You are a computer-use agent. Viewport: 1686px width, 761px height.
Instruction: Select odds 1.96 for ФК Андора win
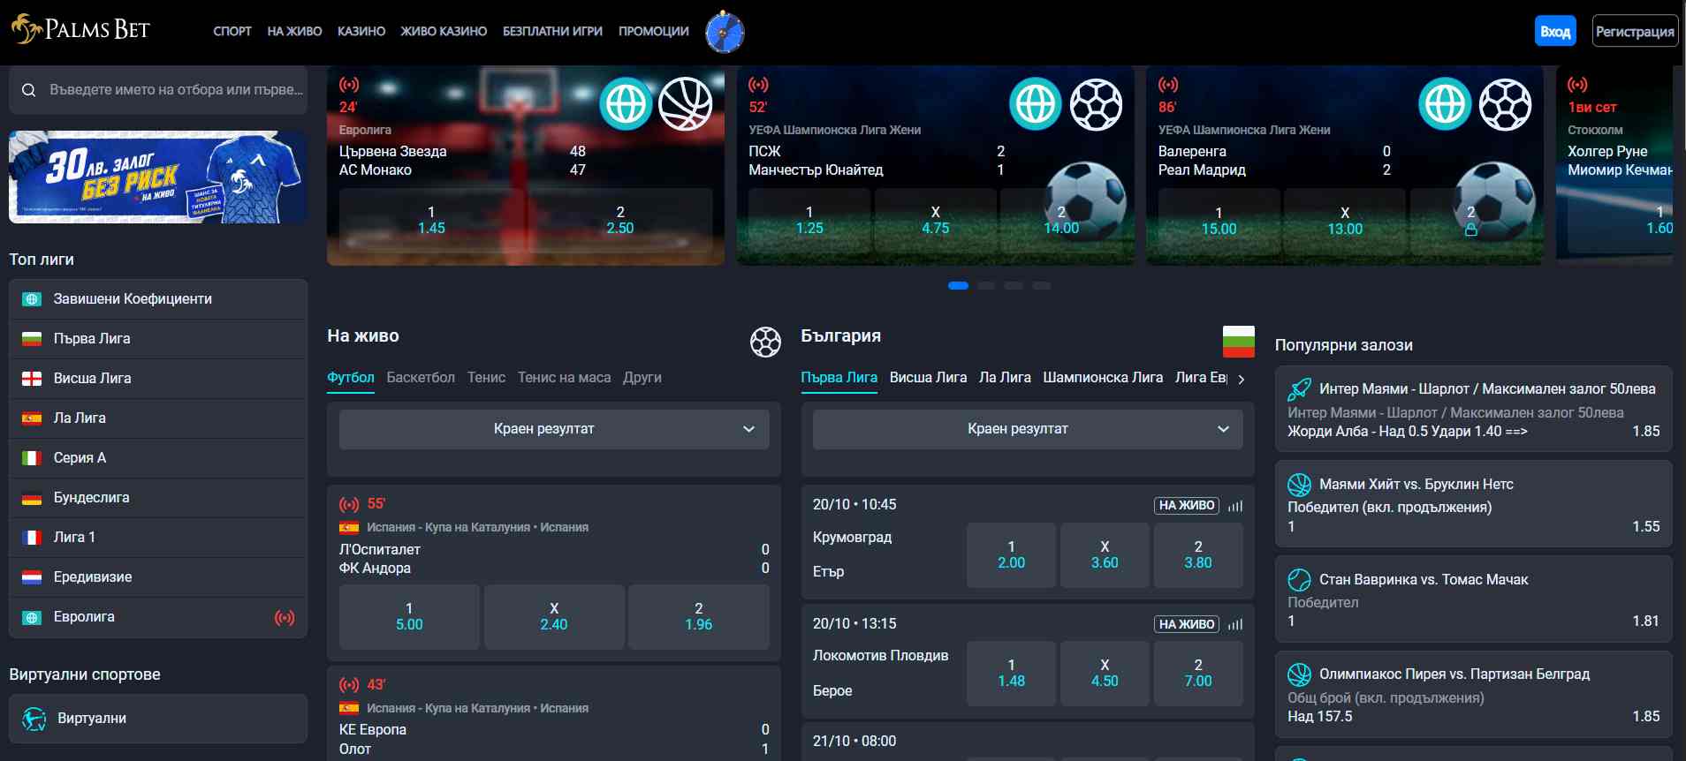(699, 617)
